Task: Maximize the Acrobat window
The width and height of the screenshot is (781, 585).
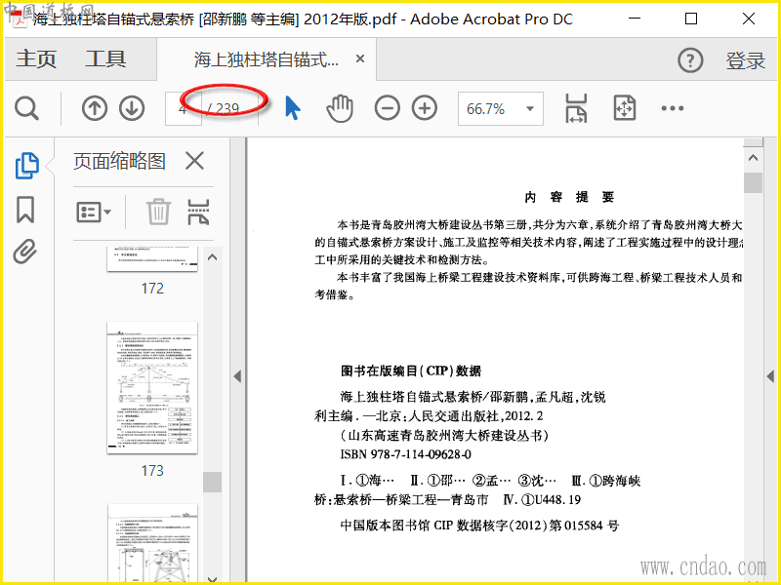Action: point(691,19)
